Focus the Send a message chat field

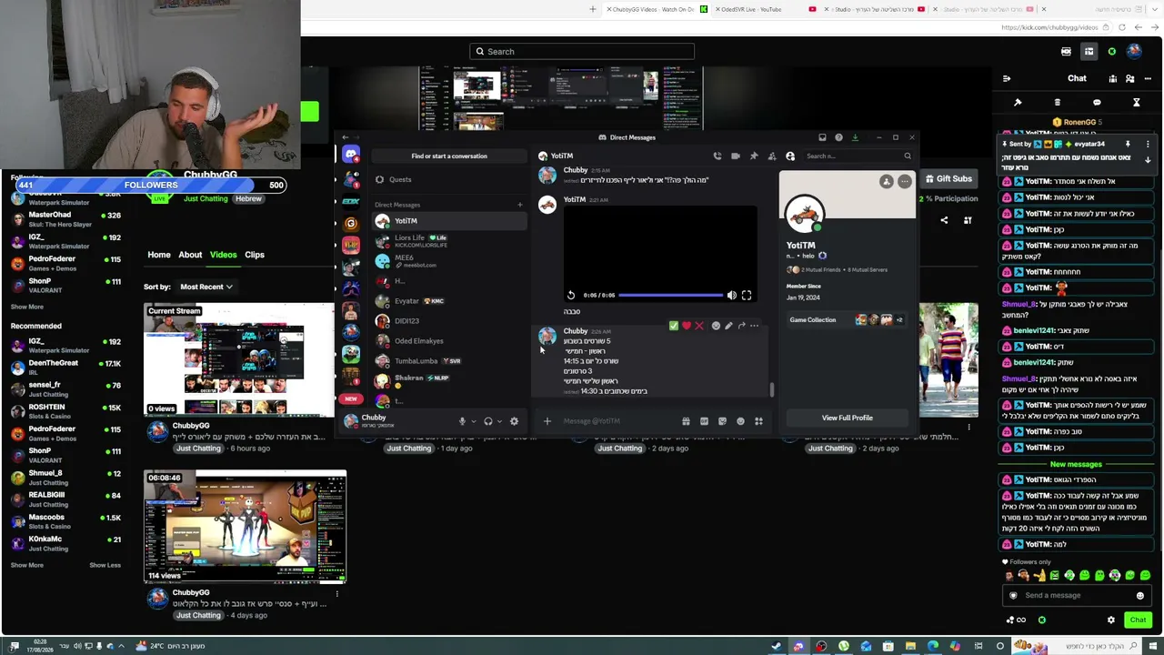click(x=1077, y=595)
